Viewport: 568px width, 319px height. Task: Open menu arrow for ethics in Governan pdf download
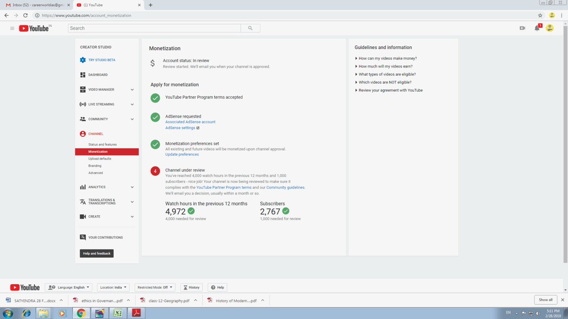pyautogui.click(x=128, y=300)
